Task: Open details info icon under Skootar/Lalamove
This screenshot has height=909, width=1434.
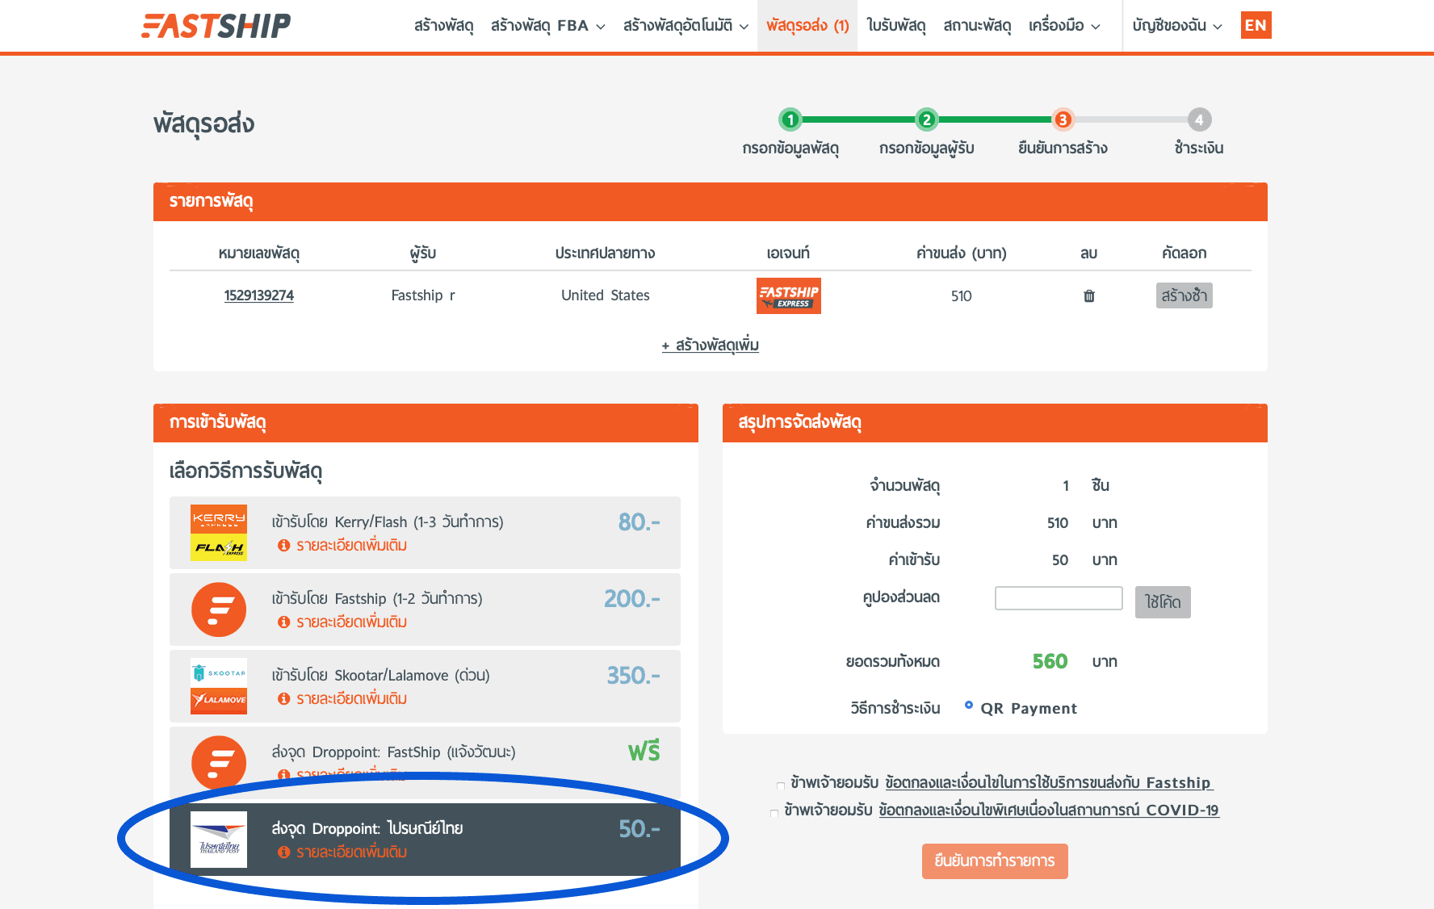Action: coord(283,699)
